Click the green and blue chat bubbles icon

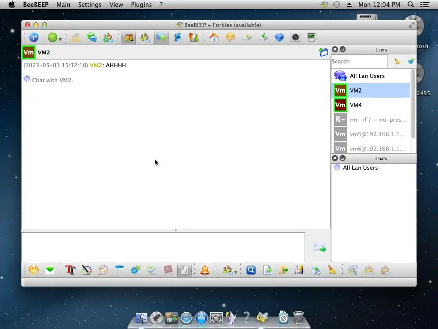[92, 37]
